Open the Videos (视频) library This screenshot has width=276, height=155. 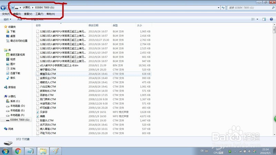tap(11, 59)
